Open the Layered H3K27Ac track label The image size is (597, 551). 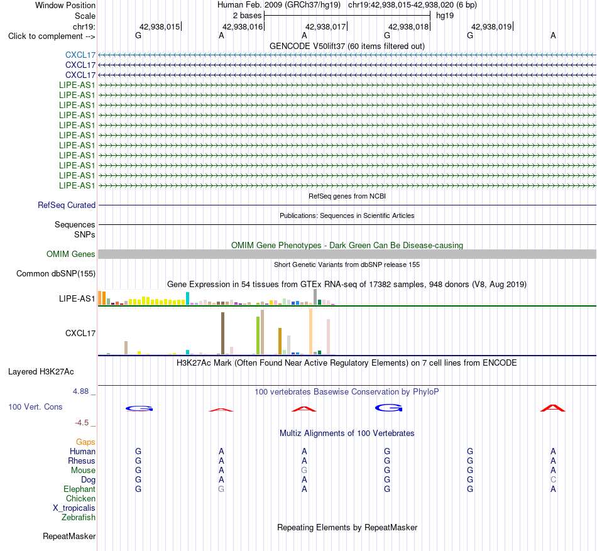(41, 372)
